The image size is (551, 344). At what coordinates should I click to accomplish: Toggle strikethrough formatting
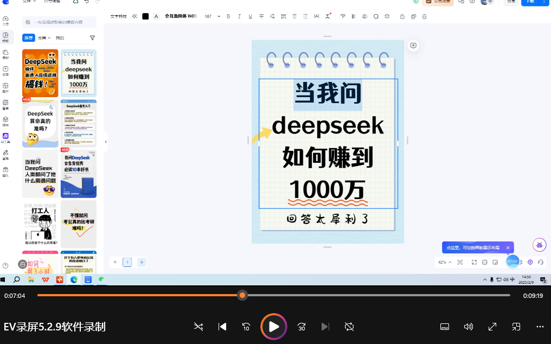(x=261, y=16)
